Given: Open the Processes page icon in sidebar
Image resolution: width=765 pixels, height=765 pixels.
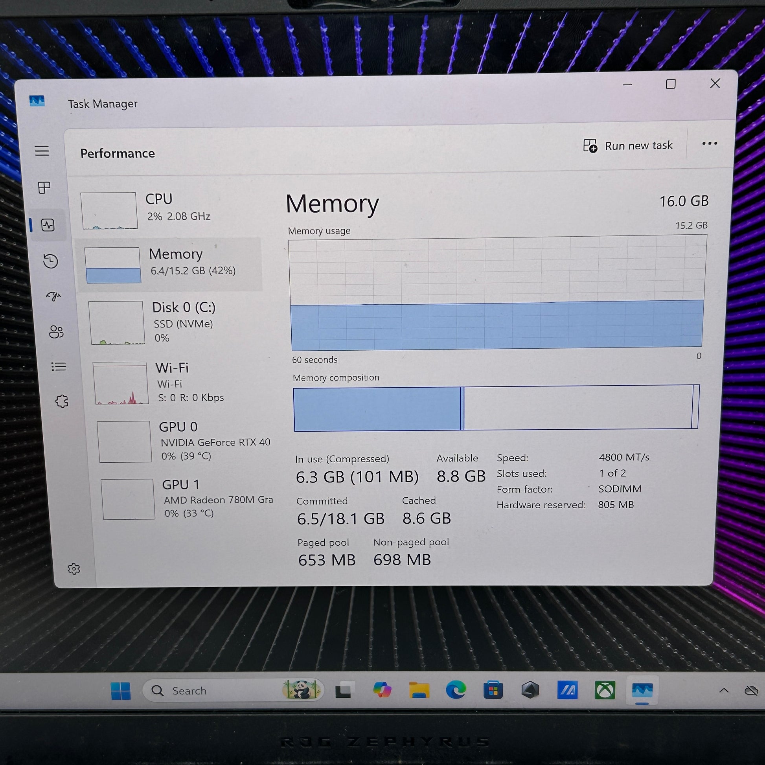Looking at the screenshot, I should click(x=44, y=187).
